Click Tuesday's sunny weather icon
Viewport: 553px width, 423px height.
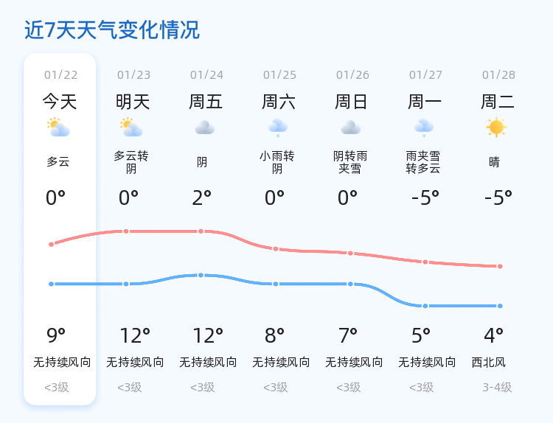coord(497,128)
